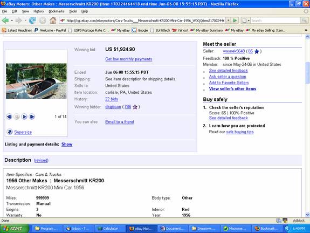Click the search magnifier icon
The width and height of the screenshot is (310, 233).
304,20
